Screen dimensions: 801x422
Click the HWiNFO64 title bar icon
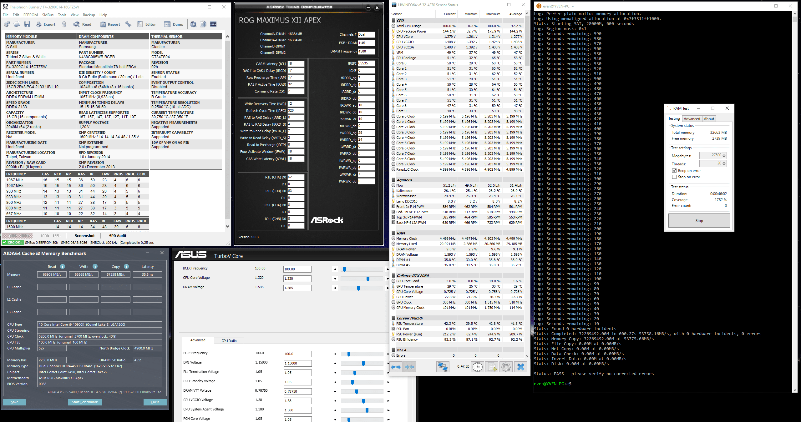pyautogui.click(x=394, y=5)
